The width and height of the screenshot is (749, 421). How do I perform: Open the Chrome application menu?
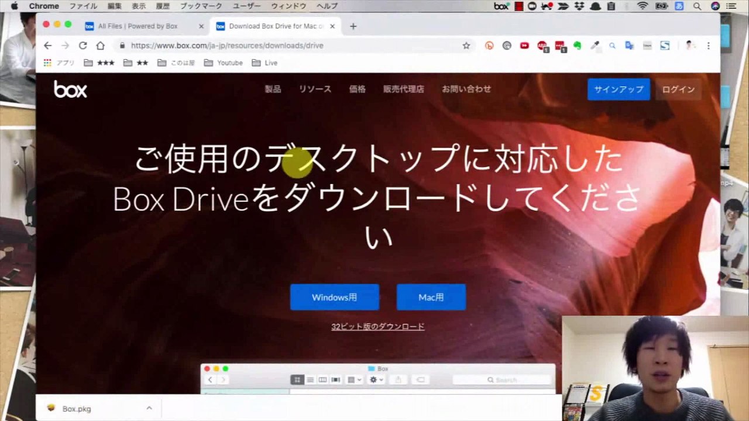pyautogui.click(x=44, y=6)
